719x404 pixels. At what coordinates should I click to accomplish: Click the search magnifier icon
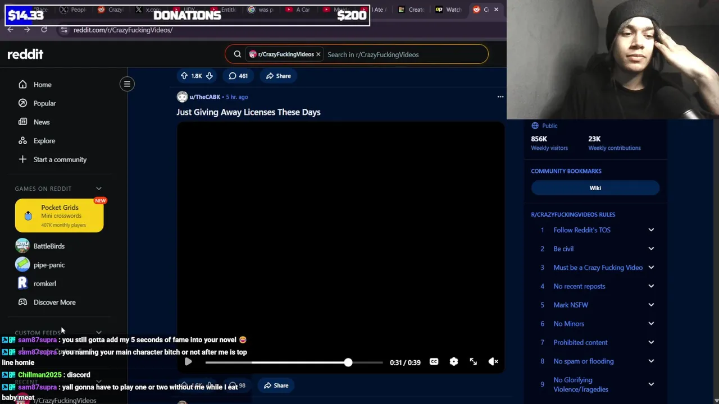(x=237, y=54)
